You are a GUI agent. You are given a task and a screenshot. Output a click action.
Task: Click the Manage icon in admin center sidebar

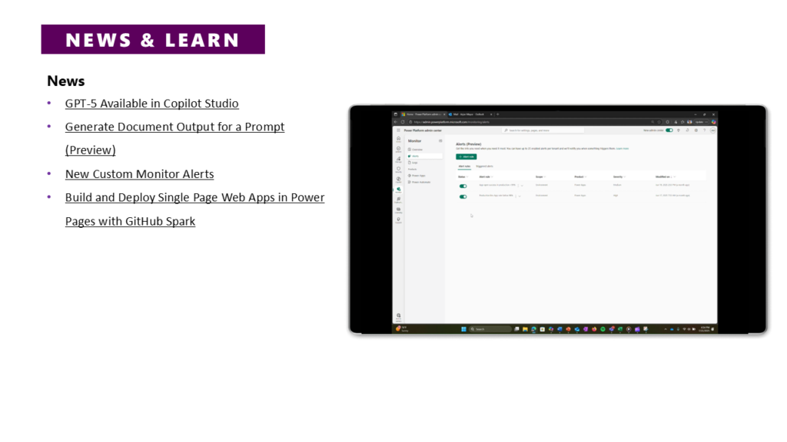pyautogui.click(x=399, y=160)
